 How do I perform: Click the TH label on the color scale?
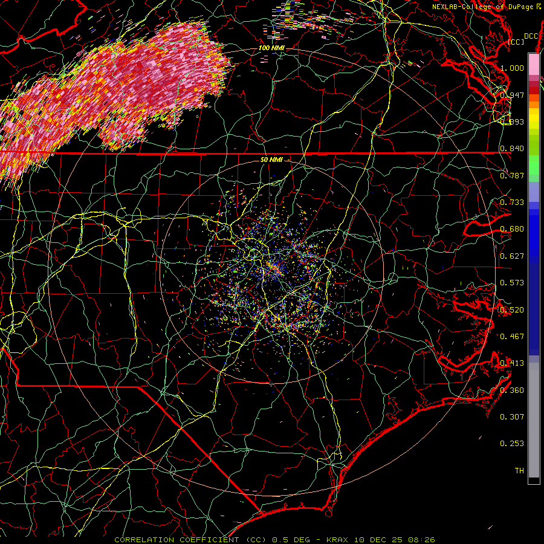[519, 471]
